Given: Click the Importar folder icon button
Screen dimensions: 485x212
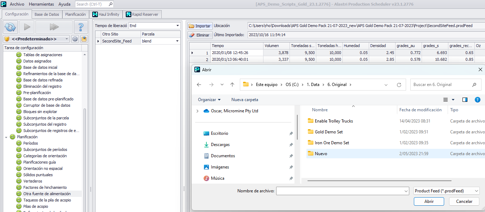Looking at the screenshot, I should [x=200, y=26].
